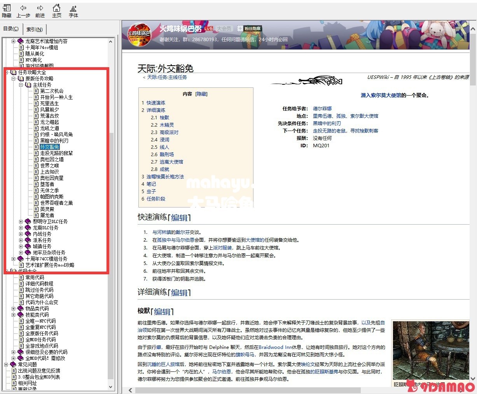
Task: Click the 酷刑场 entry in the table of contents
Action: (166, 155)
